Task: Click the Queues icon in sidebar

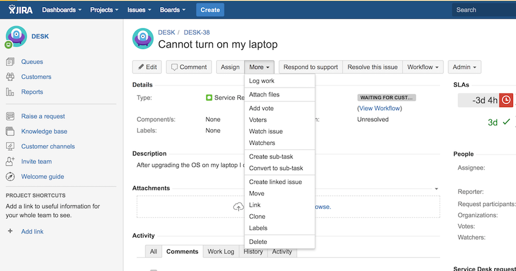Action: coord(10,62)
